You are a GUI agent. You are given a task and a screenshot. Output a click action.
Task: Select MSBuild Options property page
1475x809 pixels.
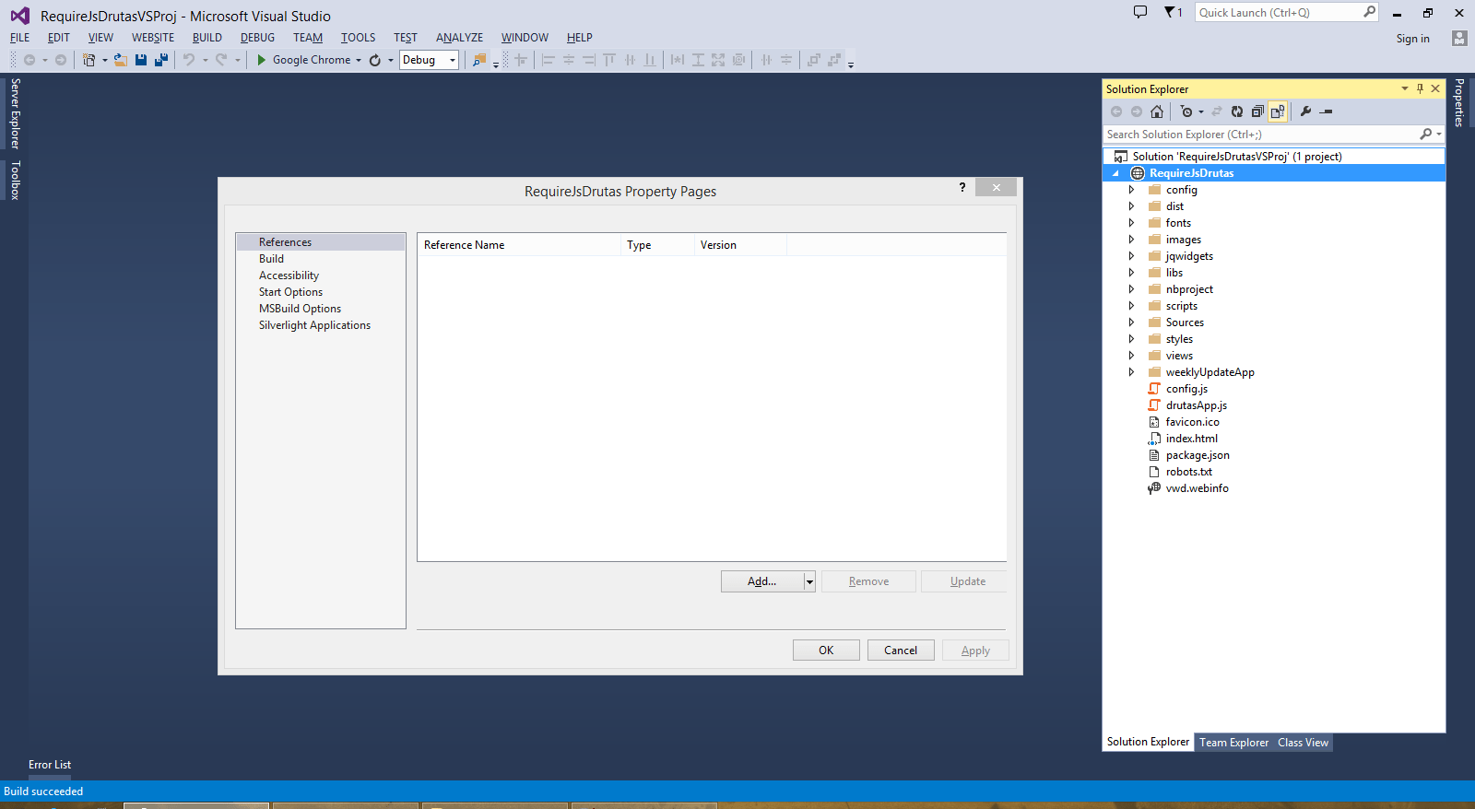coord(300,309)
